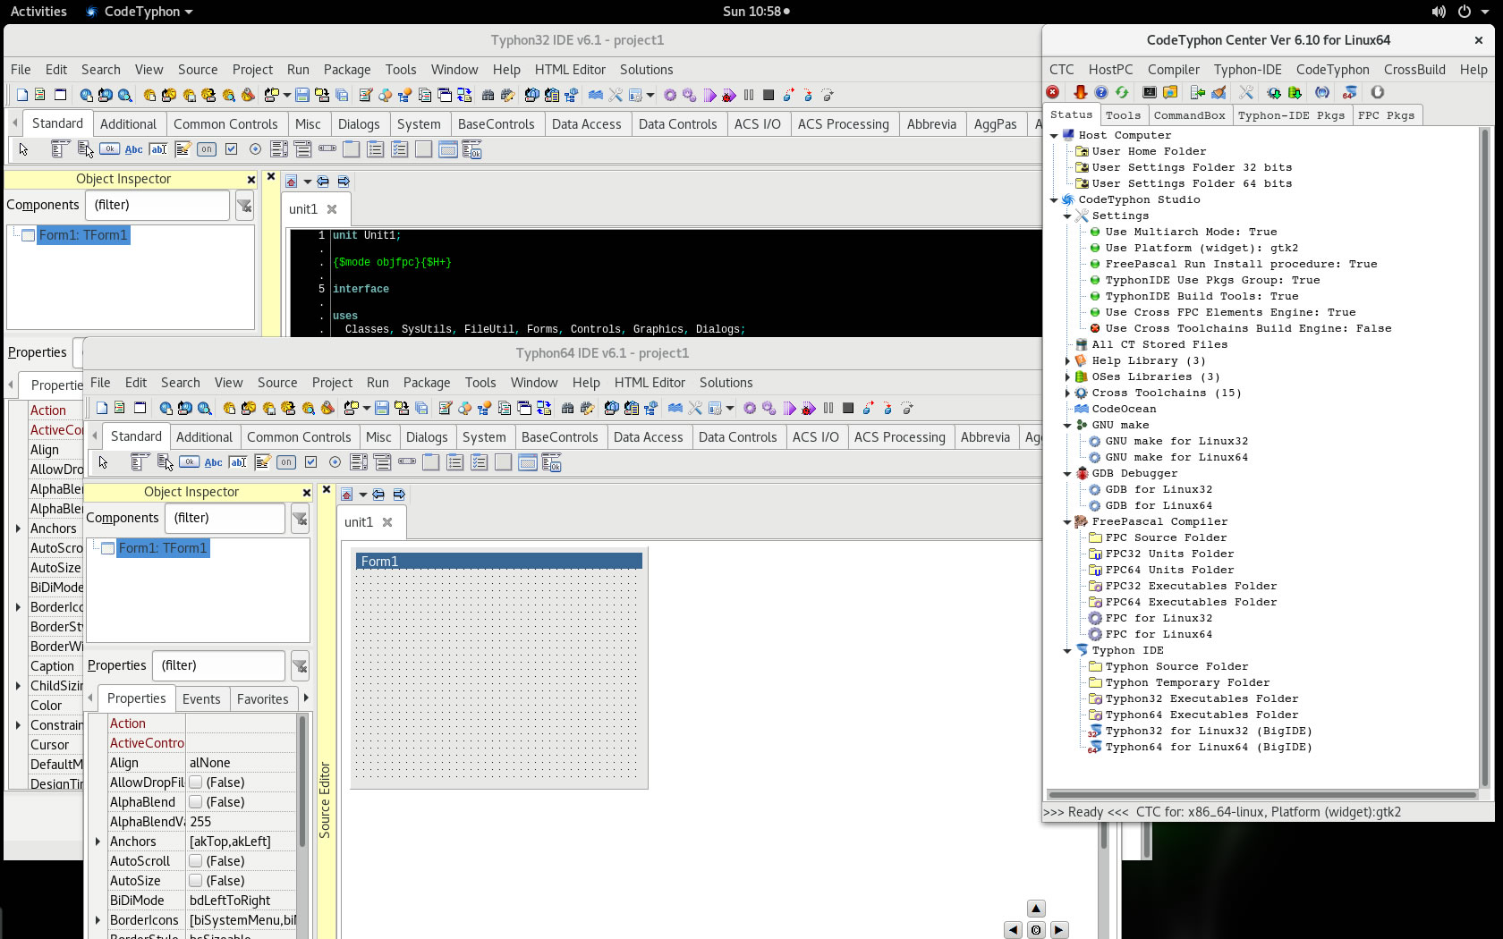
Task: Click Save icon in Typhon64 IDE toolbar
Action: [x=382, y=409]
